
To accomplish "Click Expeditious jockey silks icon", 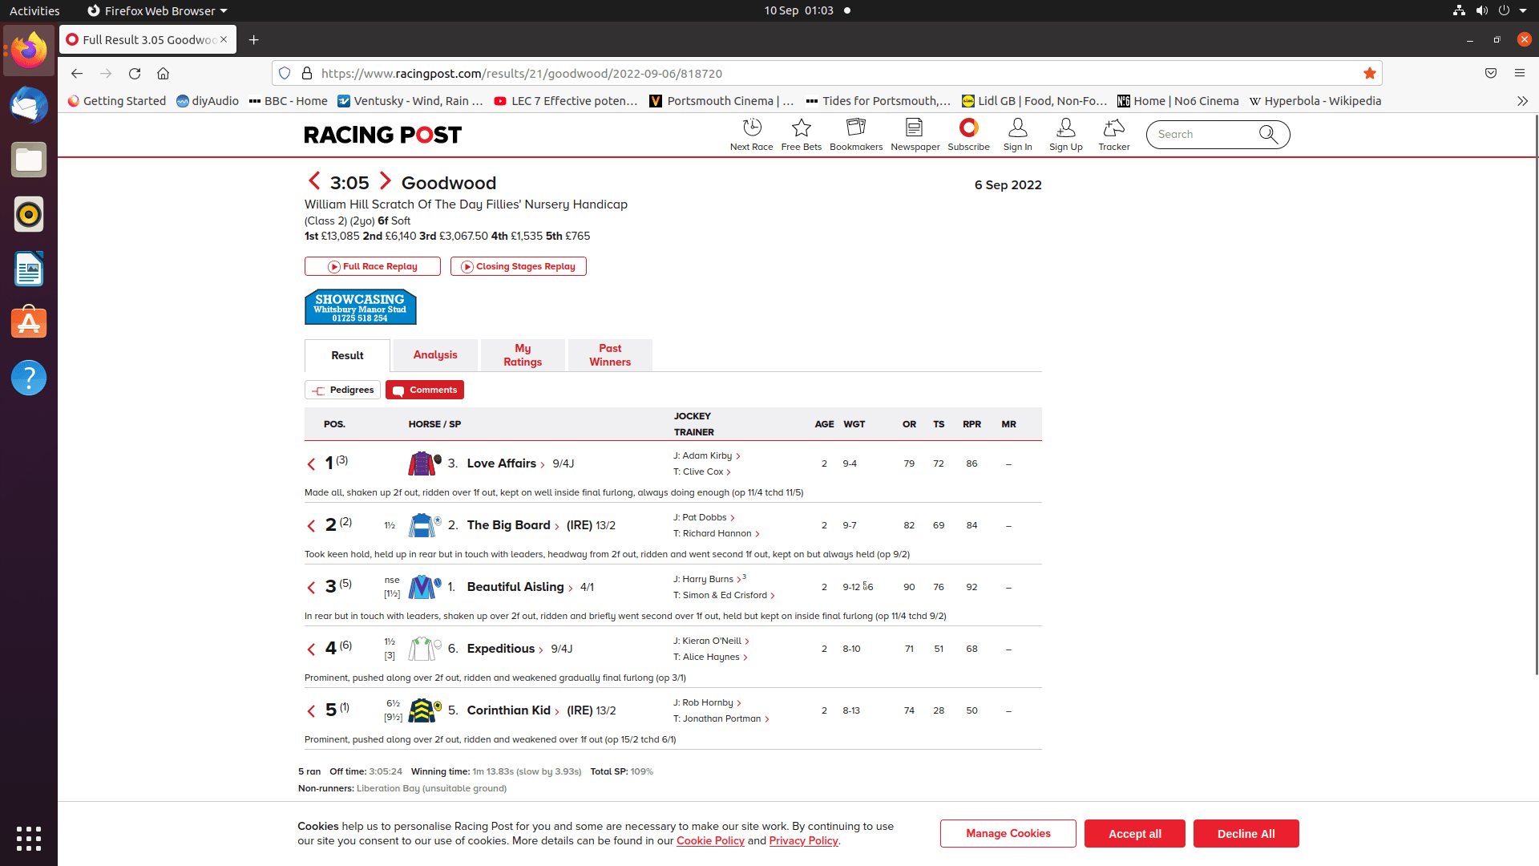I will tap(424, 649).
